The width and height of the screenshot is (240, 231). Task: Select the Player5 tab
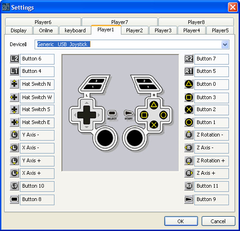[x=220, y=30]
